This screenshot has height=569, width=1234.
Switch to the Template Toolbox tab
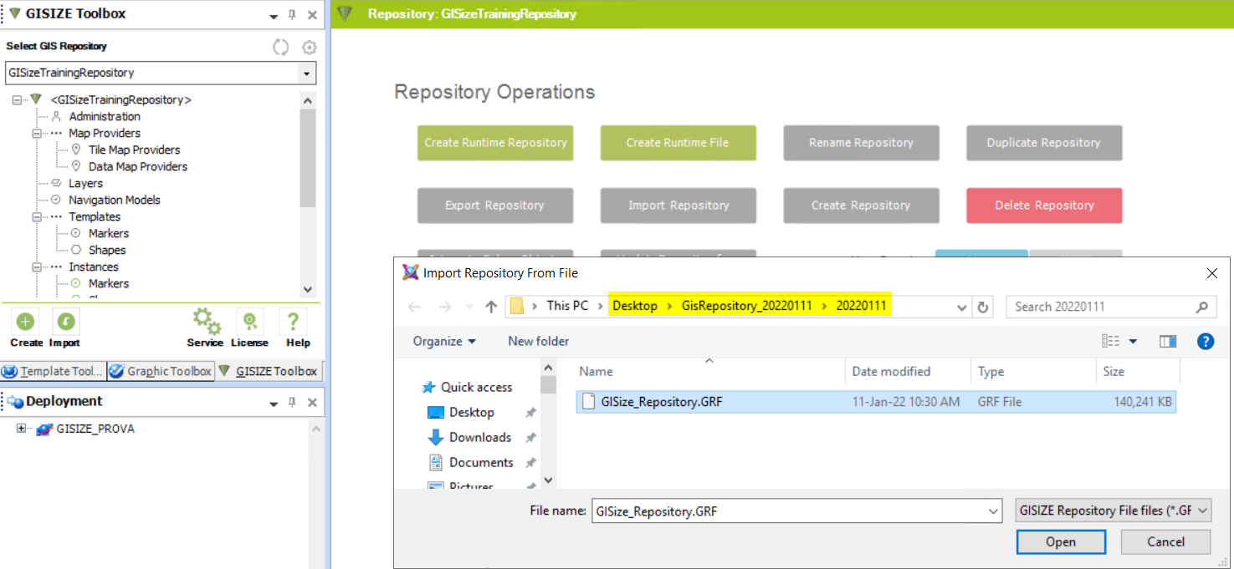pyautogui.click(x=54, y=371)
